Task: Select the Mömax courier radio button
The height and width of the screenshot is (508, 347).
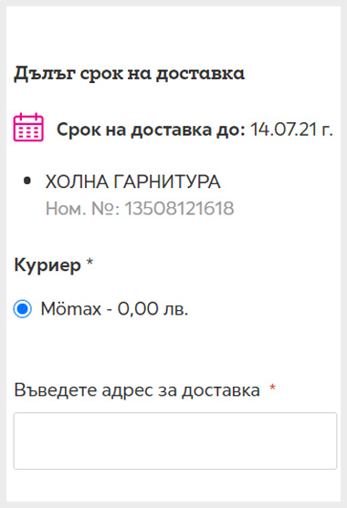Action: point(23,309)
